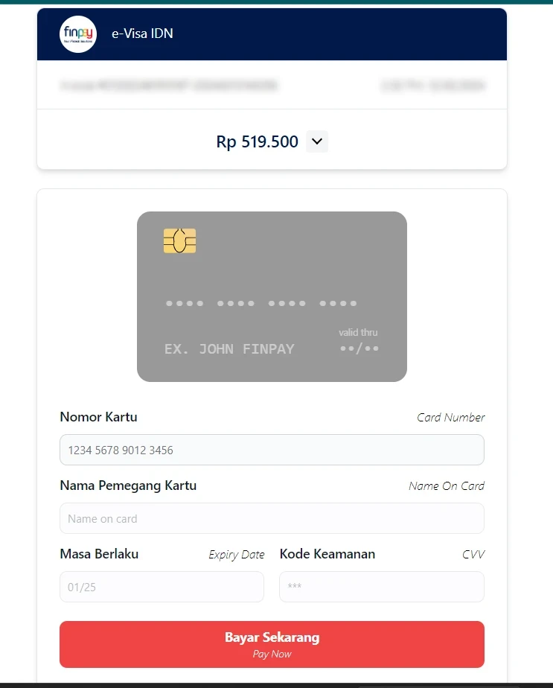Click the blurred order reference text
The width and height of the screenshot is (553, 688).
point(169,85)
